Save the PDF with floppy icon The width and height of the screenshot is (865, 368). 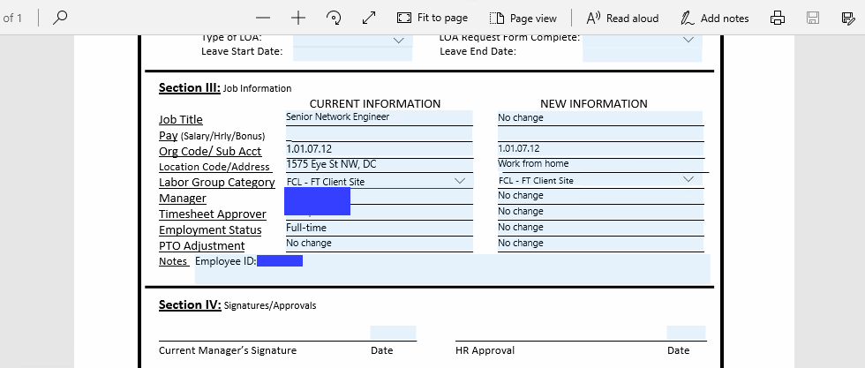point(813,18)
